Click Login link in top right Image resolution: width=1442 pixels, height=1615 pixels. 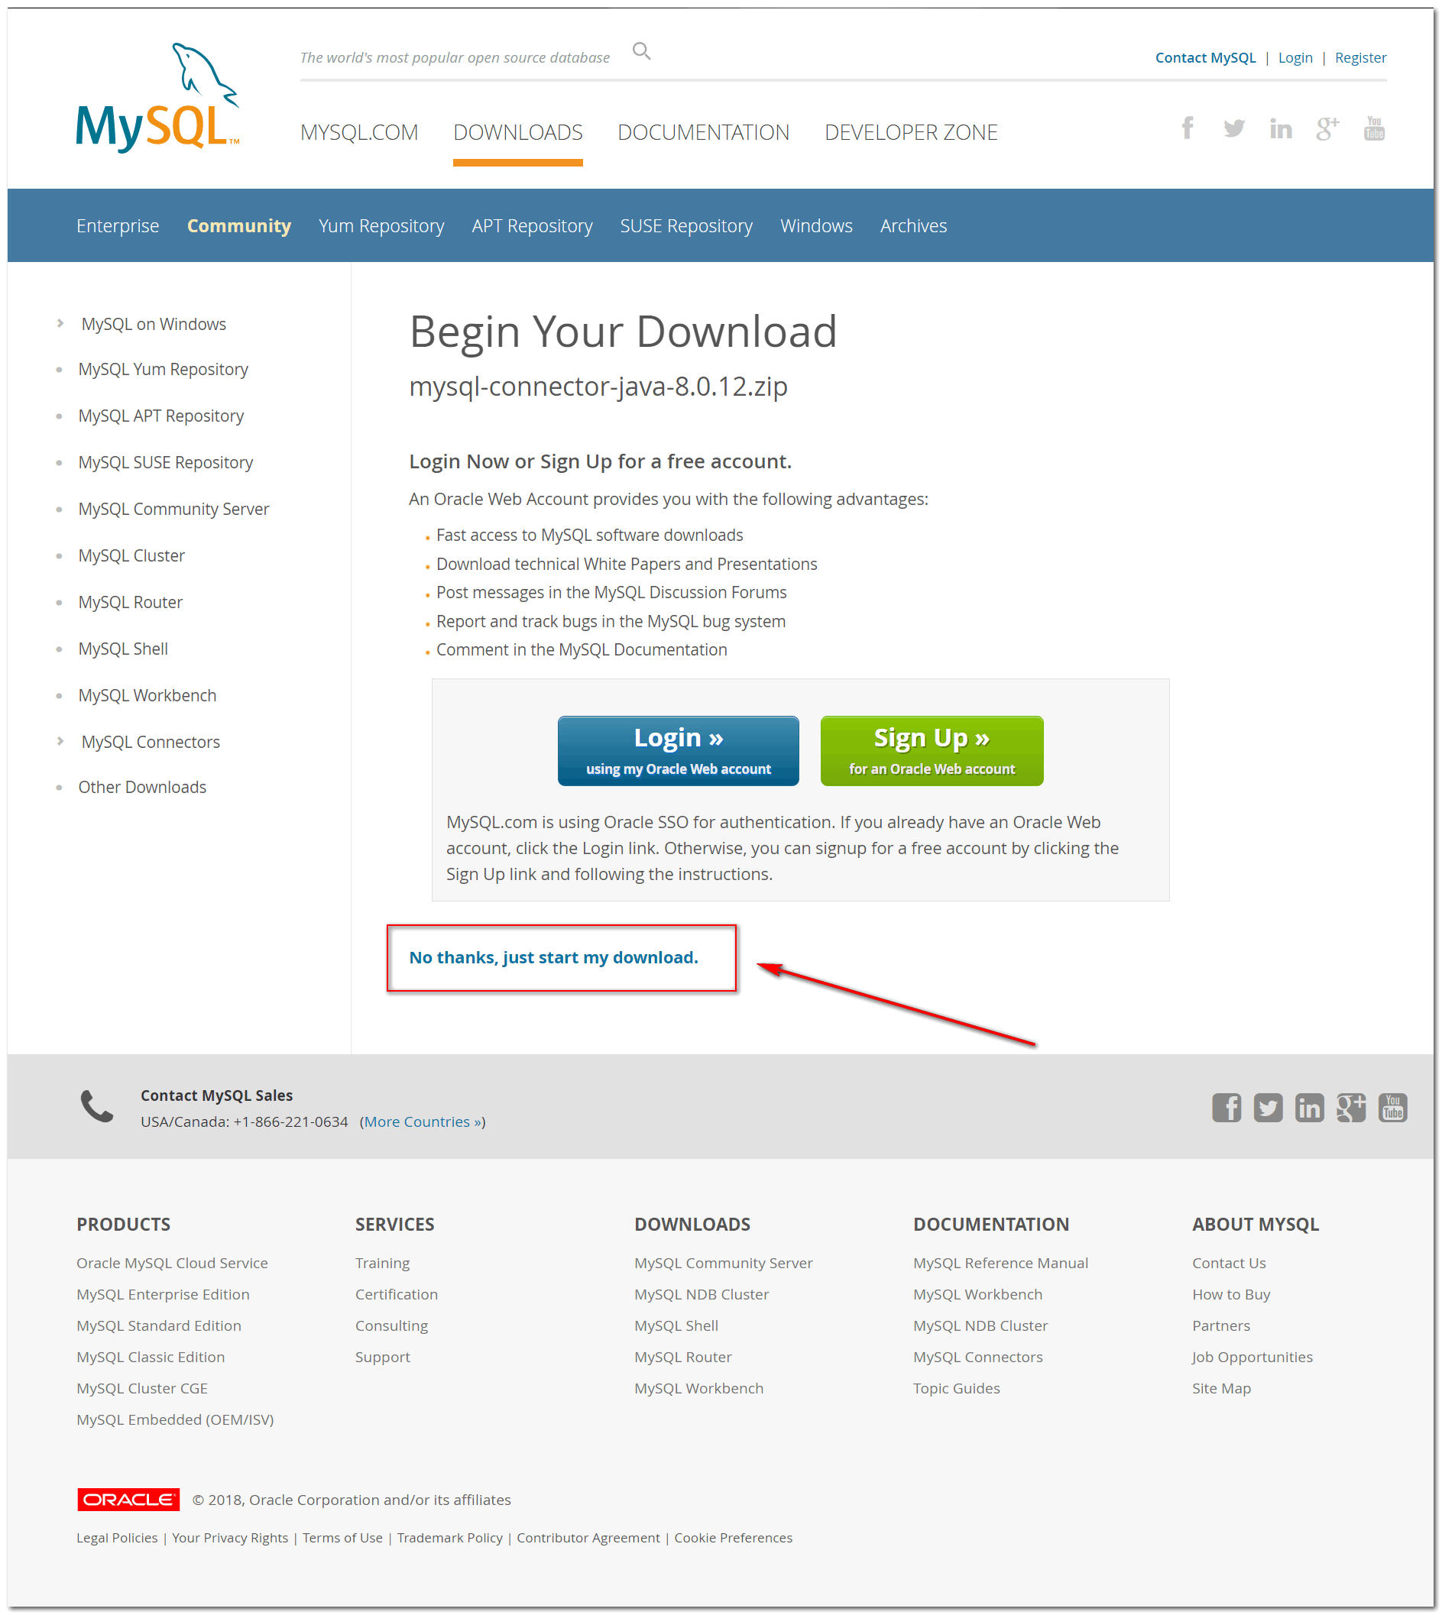[x=1295, y=58]
